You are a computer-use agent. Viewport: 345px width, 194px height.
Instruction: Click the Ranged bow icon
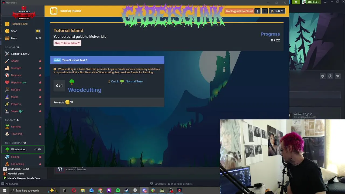tap(7, 90)
